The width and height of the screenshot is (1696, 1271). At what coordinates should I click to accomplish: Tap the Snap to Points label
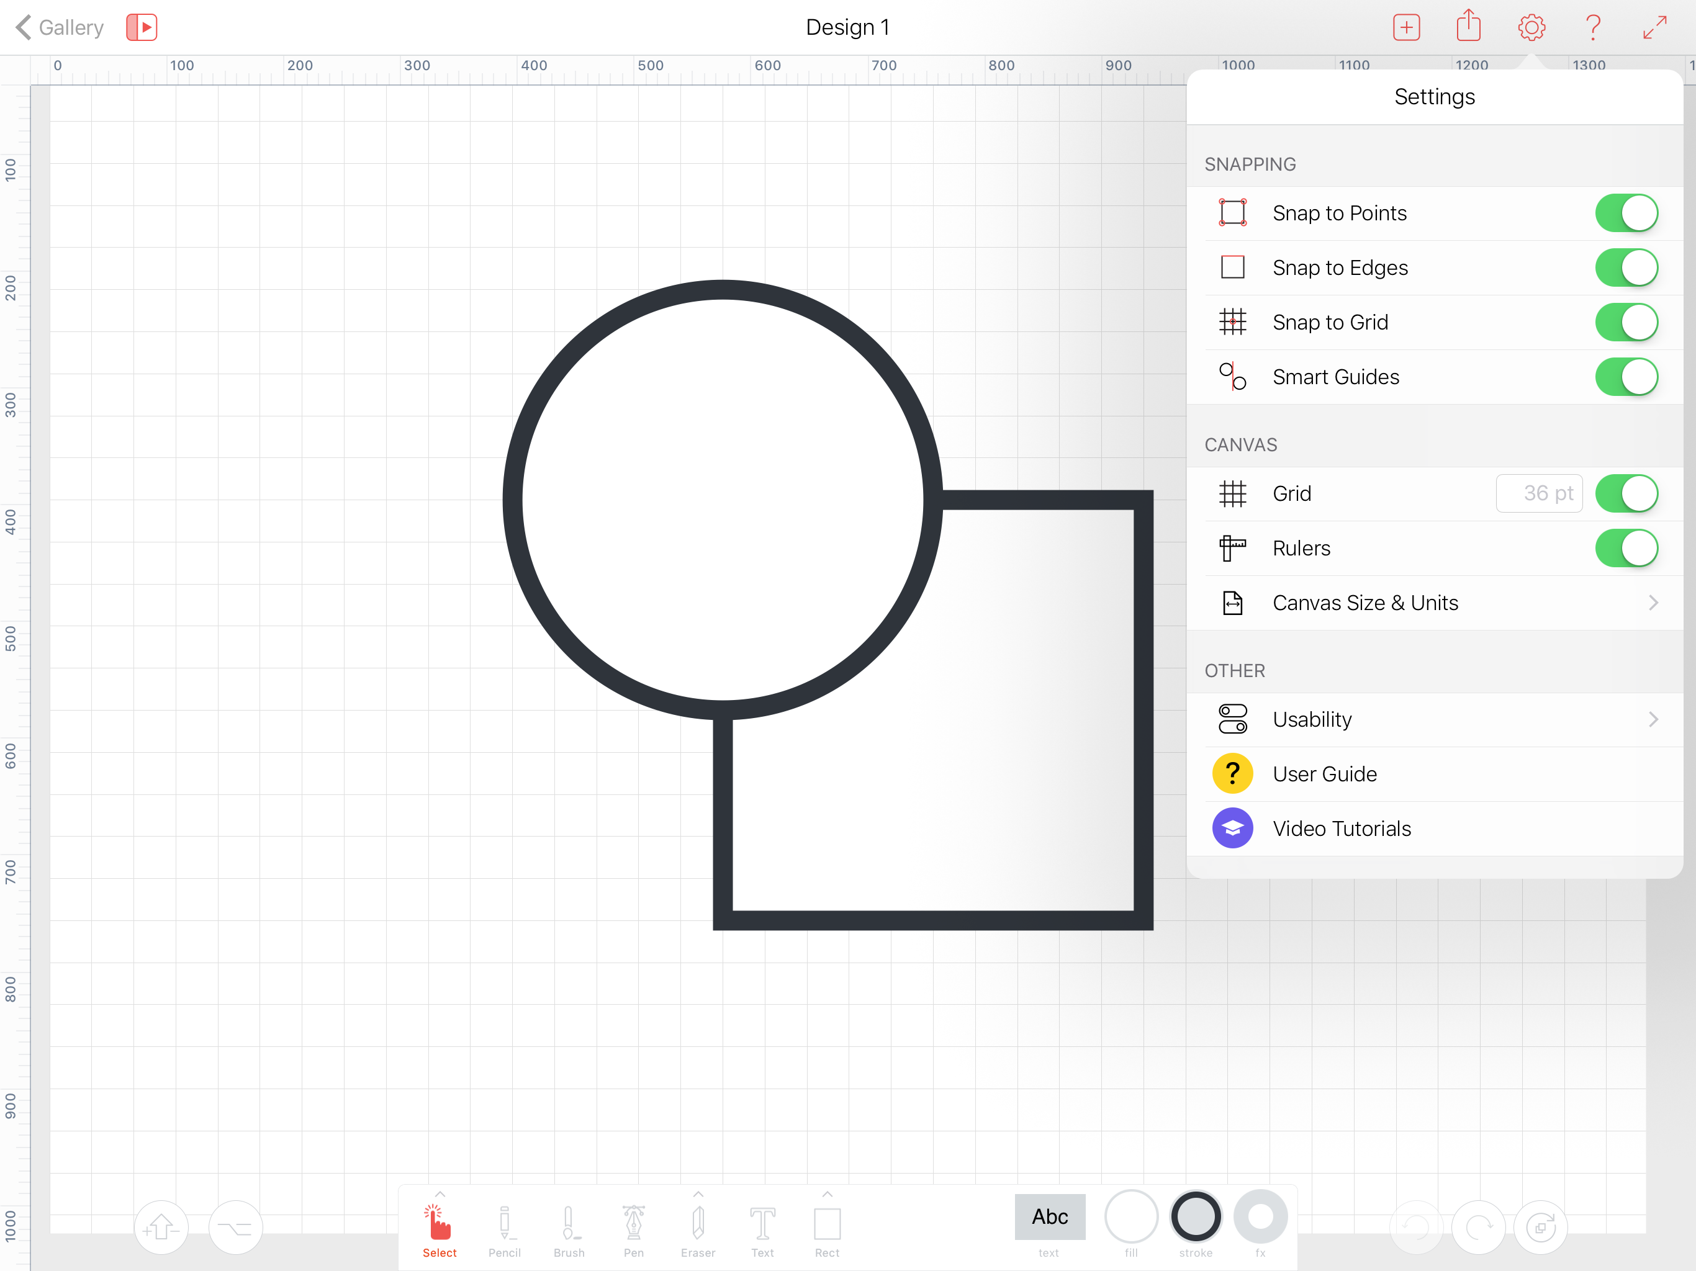coord(1340,213)
